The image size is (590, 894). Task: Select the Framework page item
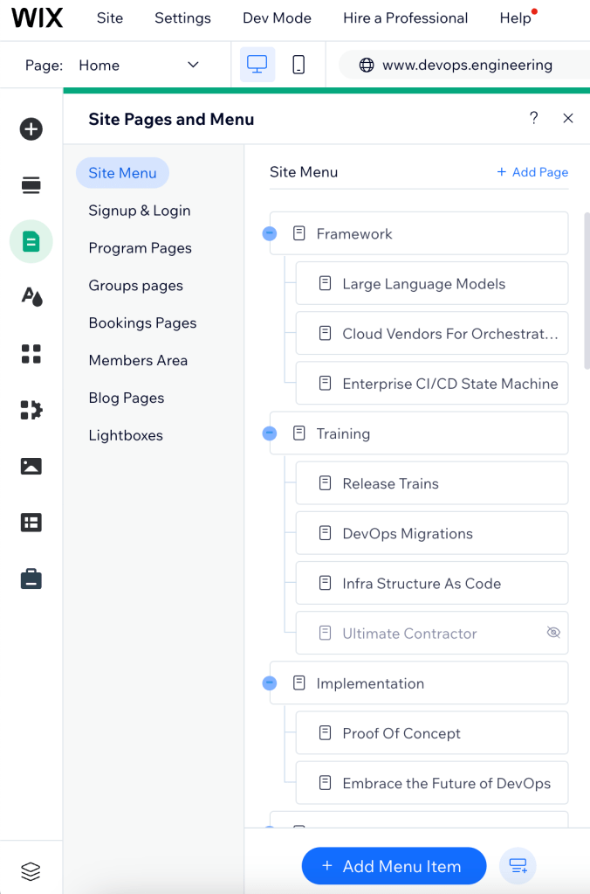click(x=419, y=233)
